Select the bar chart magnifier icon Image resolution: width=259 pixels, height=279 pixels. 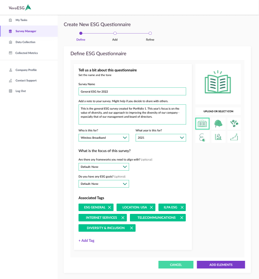(218, 137)
